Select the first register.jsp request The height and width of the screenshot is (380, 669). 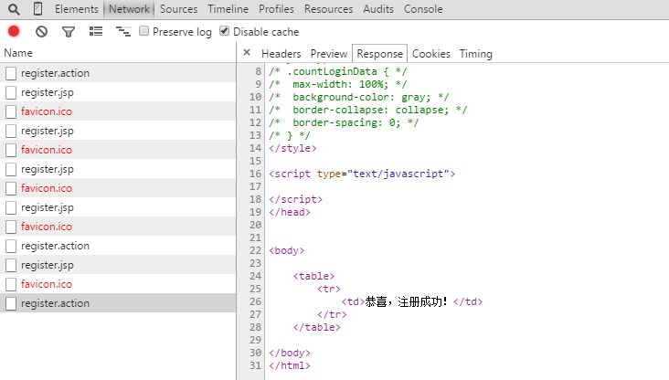(x=118, y=92)
